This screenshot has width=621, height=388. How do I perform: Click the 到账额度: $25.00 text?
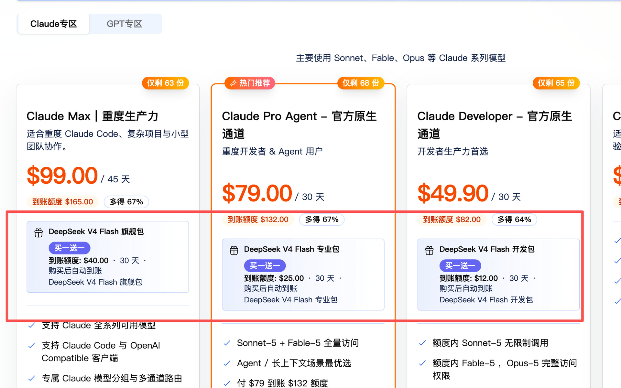274,278
